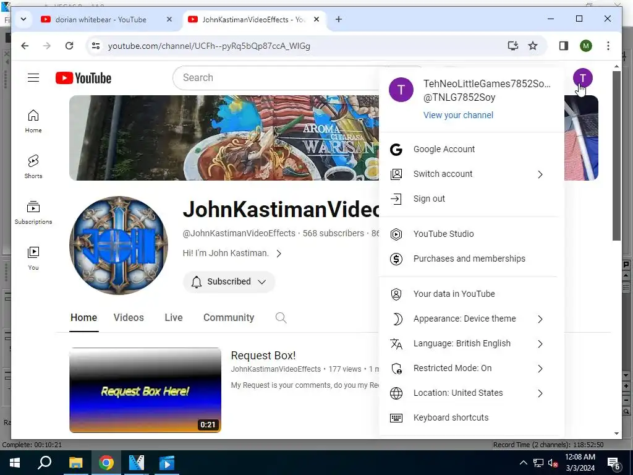The image size is (633, 475).
Task: Switch to the Videos channel tab
Action: (x=129, y=317)
